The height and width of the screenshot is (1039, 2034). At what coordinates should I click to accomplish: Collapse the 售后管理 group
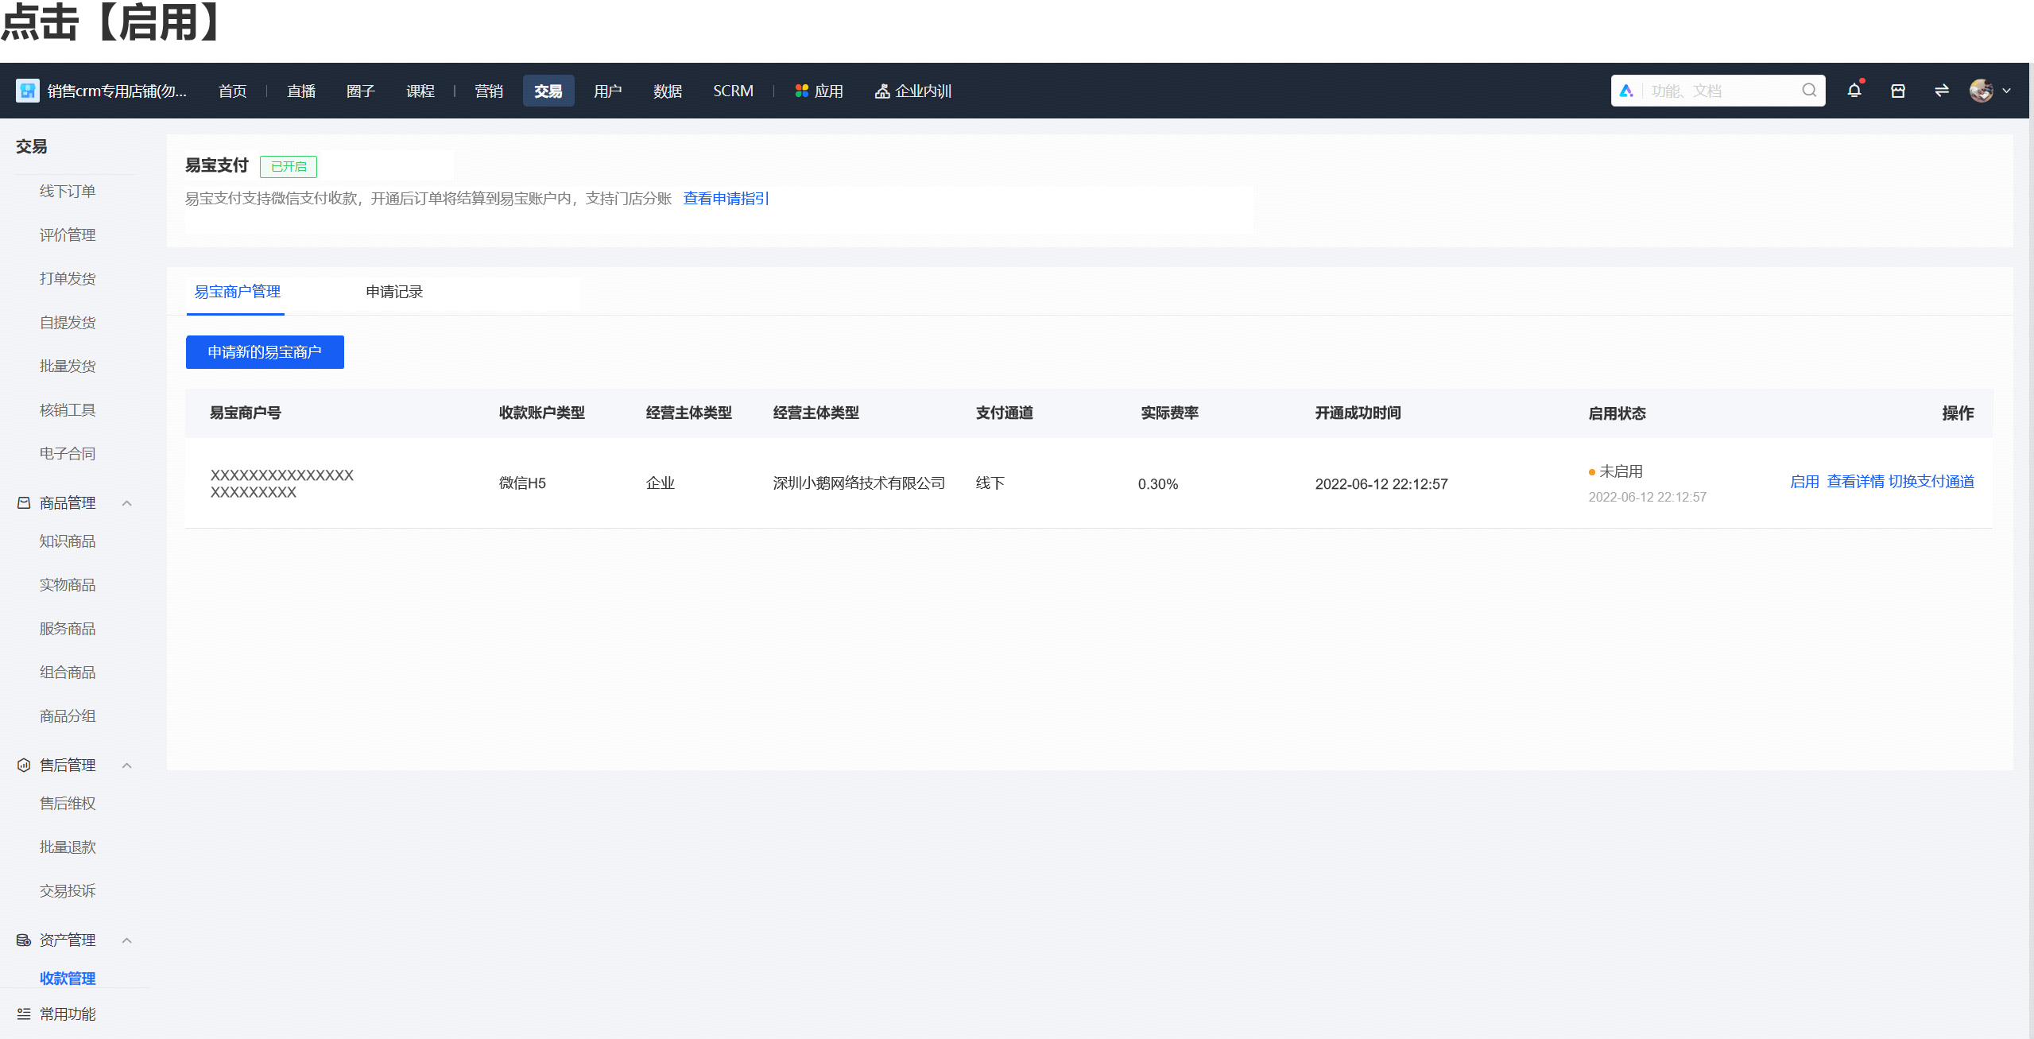(126, 765)
